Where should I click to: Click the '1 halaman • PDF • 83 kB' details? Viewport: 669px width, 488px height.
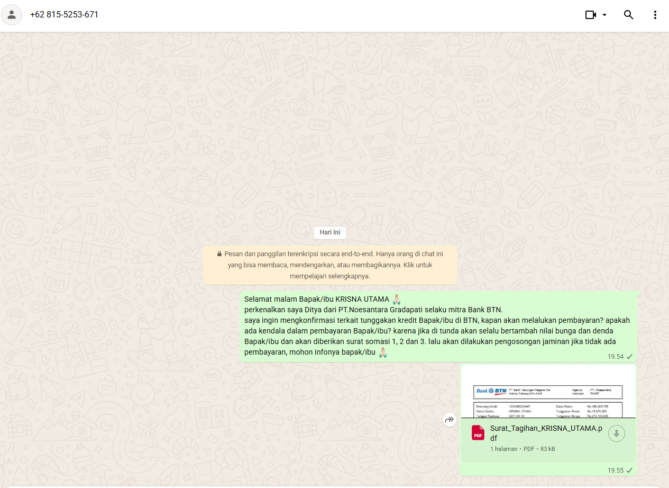(x=523, y=449)
